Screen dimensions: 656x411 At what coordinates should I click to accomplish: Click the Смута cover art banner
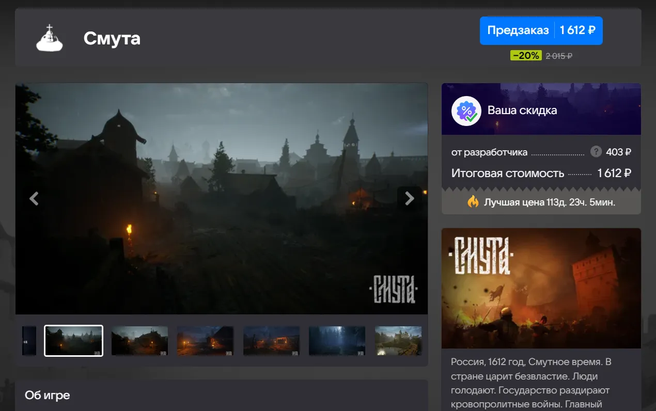click(x=541, y=288)
